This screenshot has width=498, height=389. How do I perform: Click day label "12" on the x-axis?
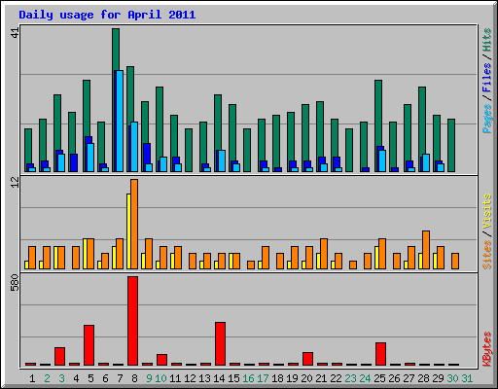[x=190, y=378]
